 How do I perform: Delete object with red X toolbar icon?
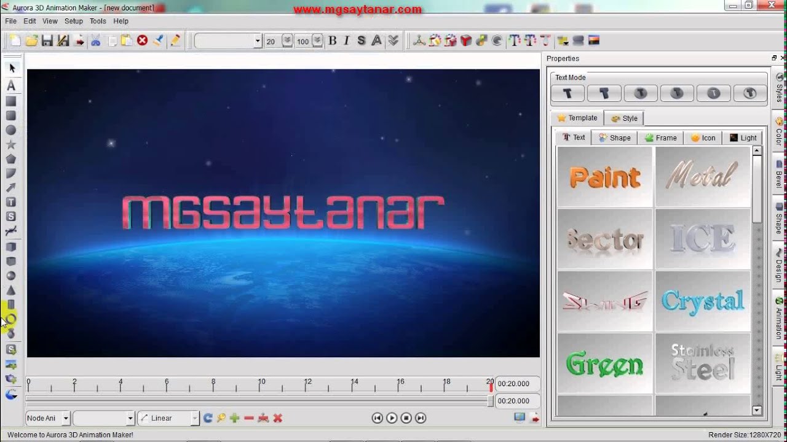pyautogui.click(x=143, y=41)
